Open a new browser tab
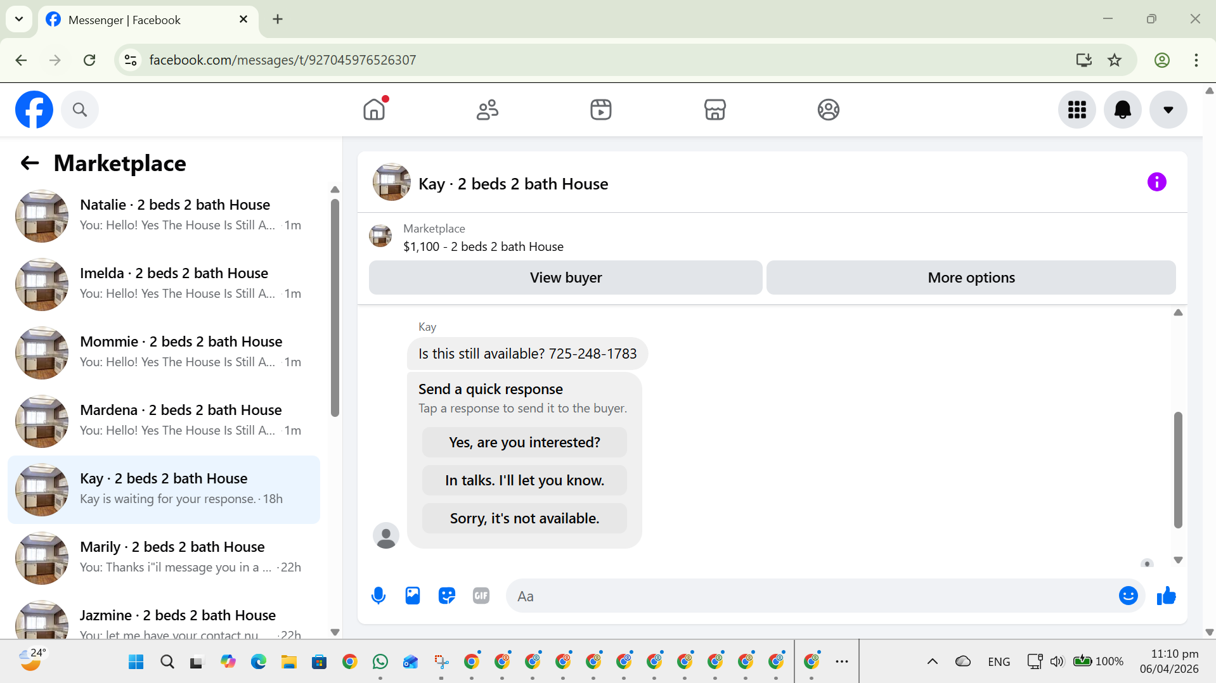 click(278, 20)
